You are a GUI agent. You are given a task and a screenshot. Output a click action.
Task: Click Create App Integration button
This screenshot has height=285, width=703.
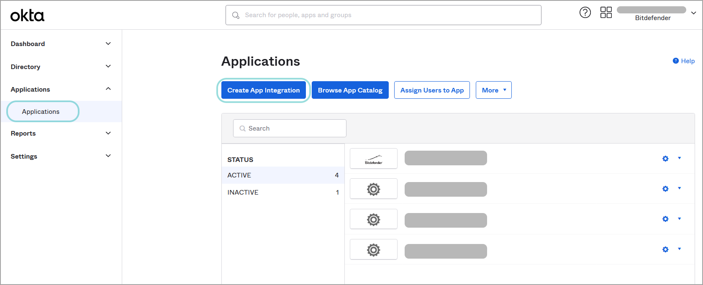[263, 90]
